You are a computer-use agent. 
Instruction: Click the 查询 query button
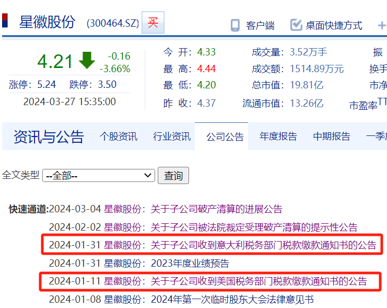click(173, 176)
